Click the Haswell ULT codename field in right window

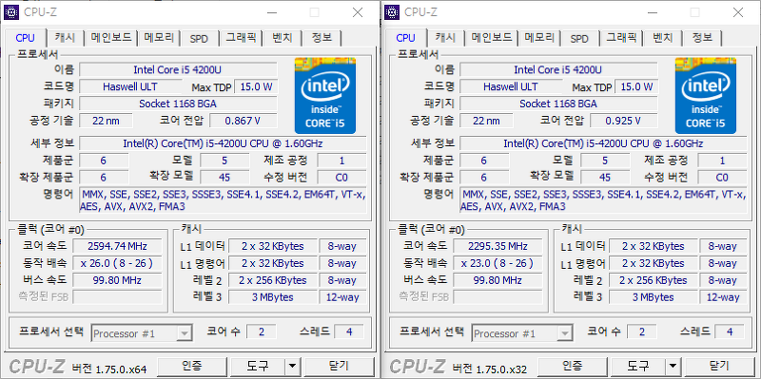click(511, 86)
